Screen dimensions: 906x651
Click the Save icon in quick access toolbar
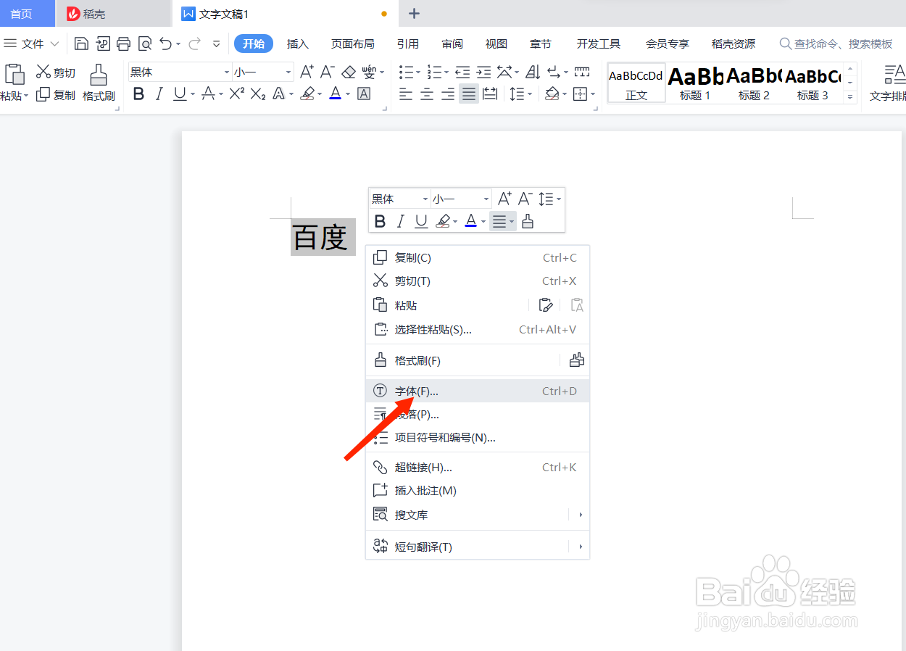click(82, 44)
